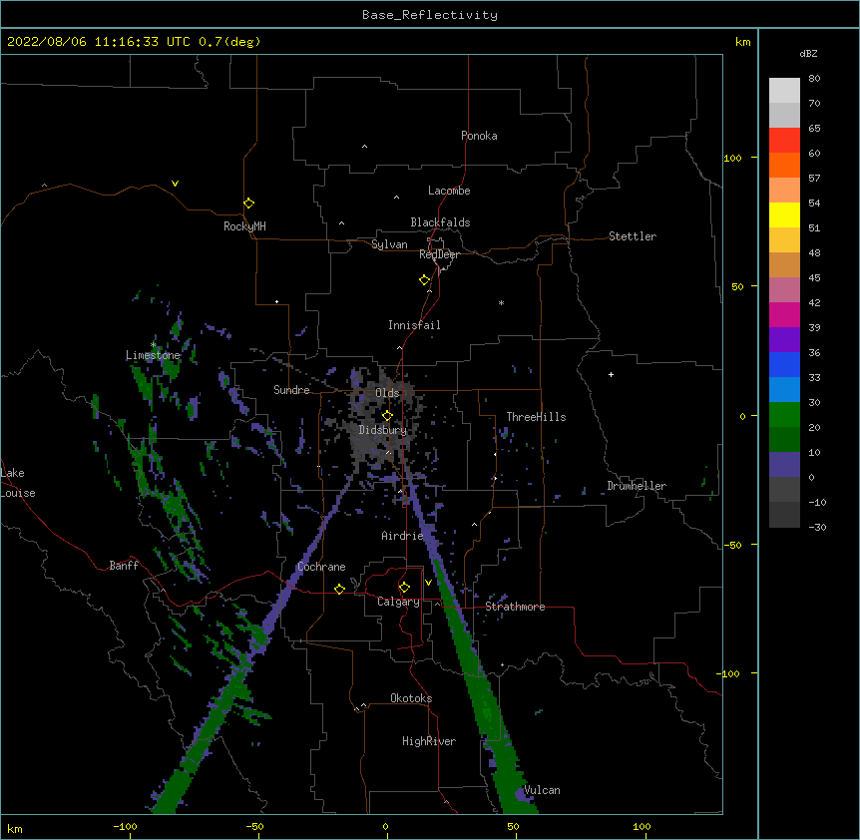The height and width of the screenshot is (840, 860).
Task: Click the Lacombe city label
Action: coord(449,191)
